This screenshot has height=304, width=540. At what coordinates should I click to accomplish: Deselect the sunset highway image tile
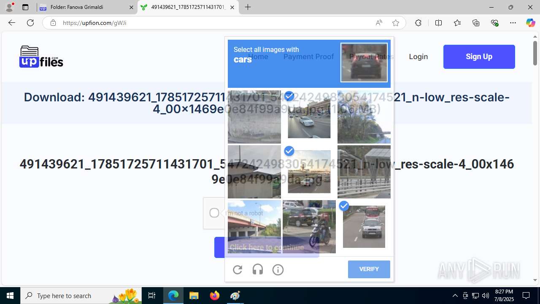point(309,172)
